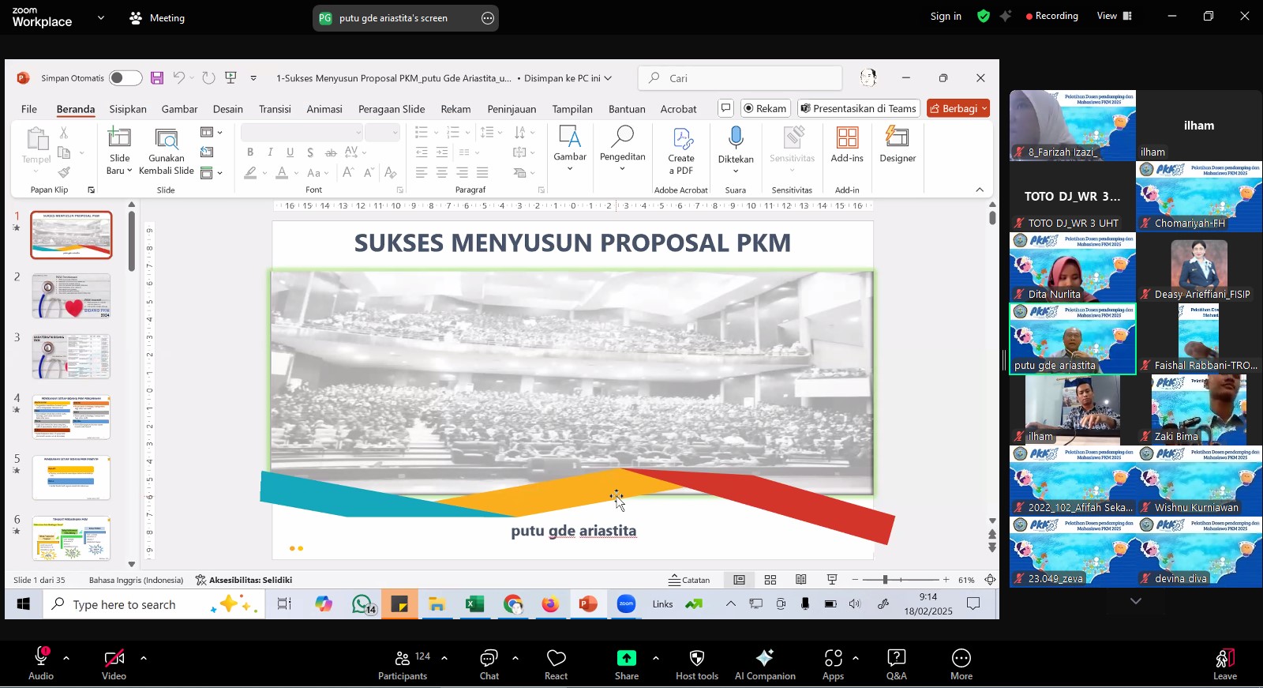Viewport: 1263px width, 688px height.
Task: Open the Q&A icon in Zoom toolbar
Action: point(896,659)
